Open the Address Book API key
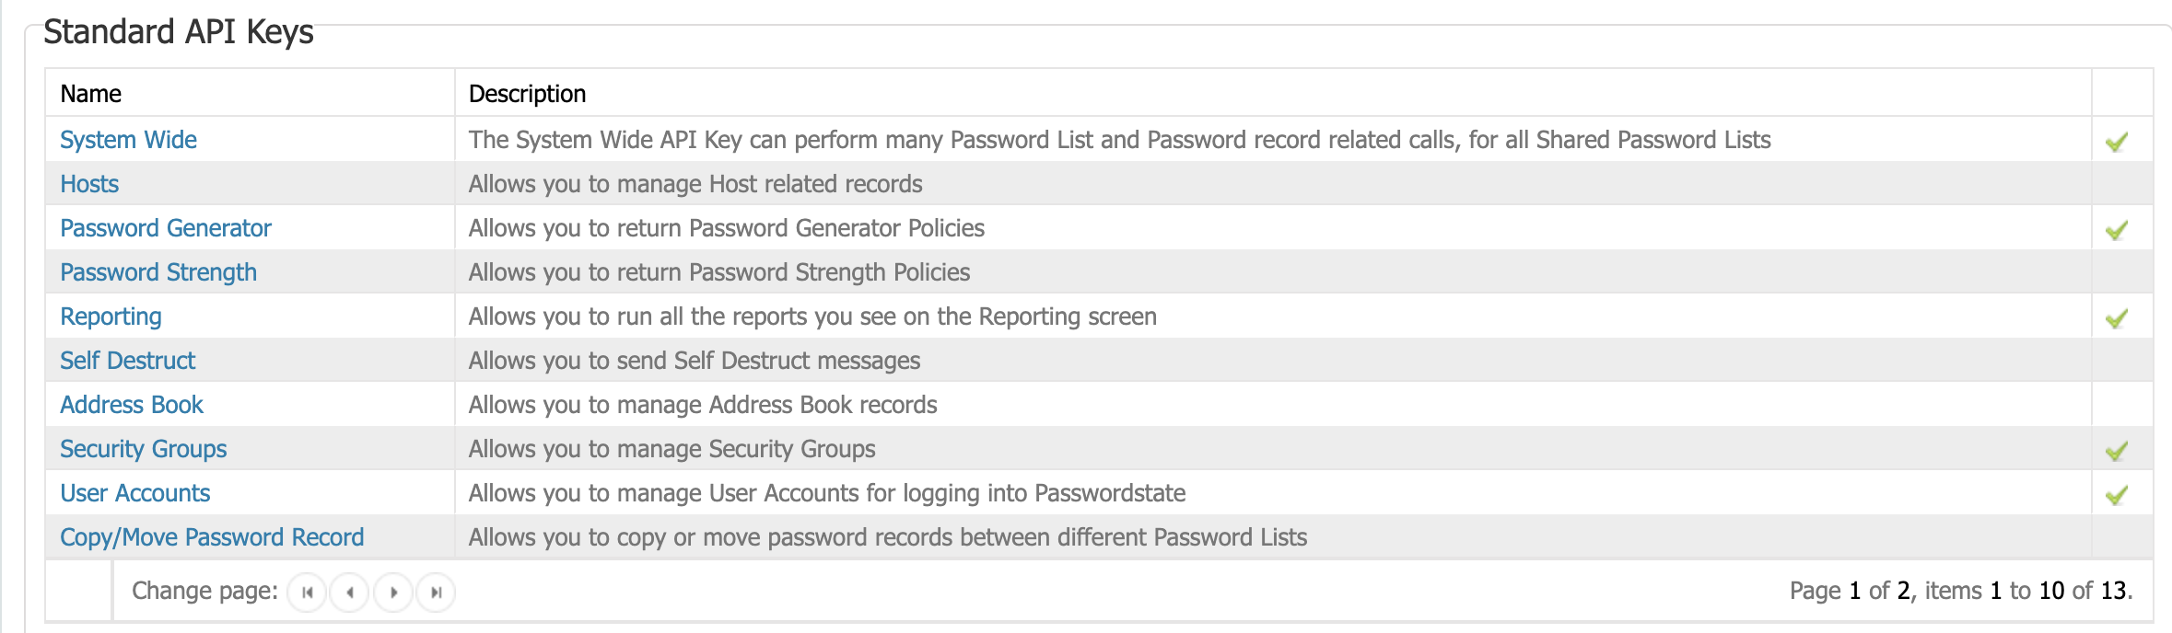 click(x=132, y=405)
